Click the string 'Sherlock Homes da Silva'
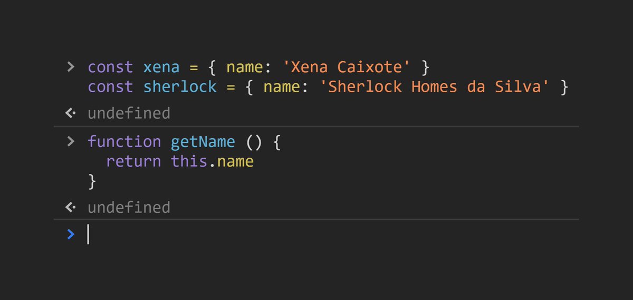Image resolution: width=633 pixels, height=300 pixels. [435, 86]
